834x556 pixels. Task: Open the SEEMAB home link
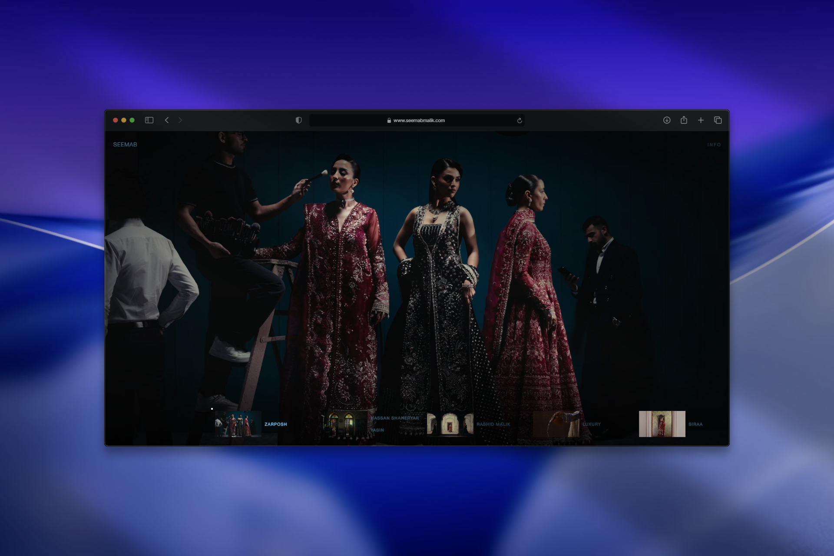125,145
